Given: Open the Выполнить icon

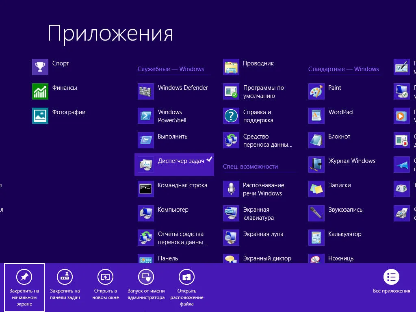Looking at the screenshot, I should tap(146, 140).
